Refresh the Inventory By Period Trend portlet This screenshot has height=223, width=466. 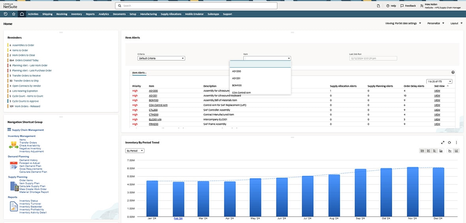pos(449,143)
